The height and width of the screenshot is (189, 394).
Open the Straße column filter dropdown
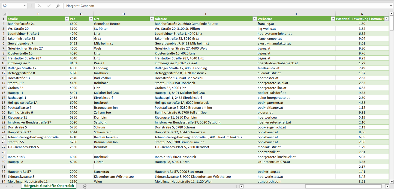(67, 19)
